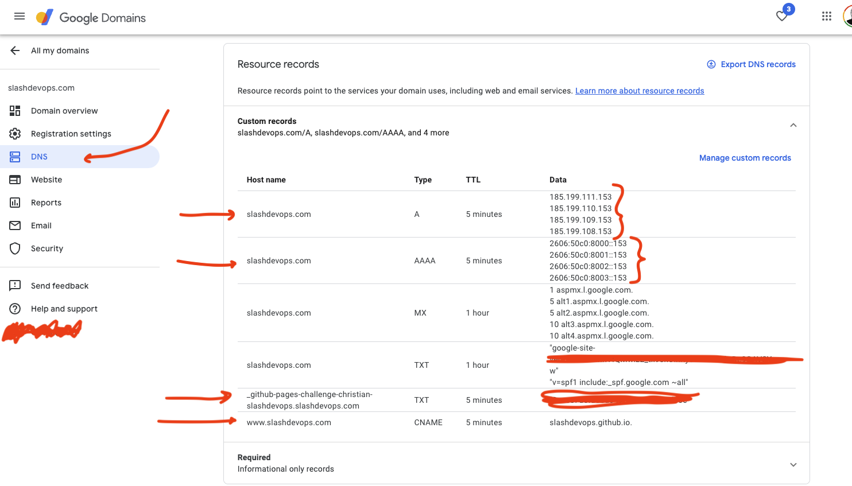The image size is (852, 486).
Task: Select the _github-pages-challenge host name
Action: coord(309,400)
